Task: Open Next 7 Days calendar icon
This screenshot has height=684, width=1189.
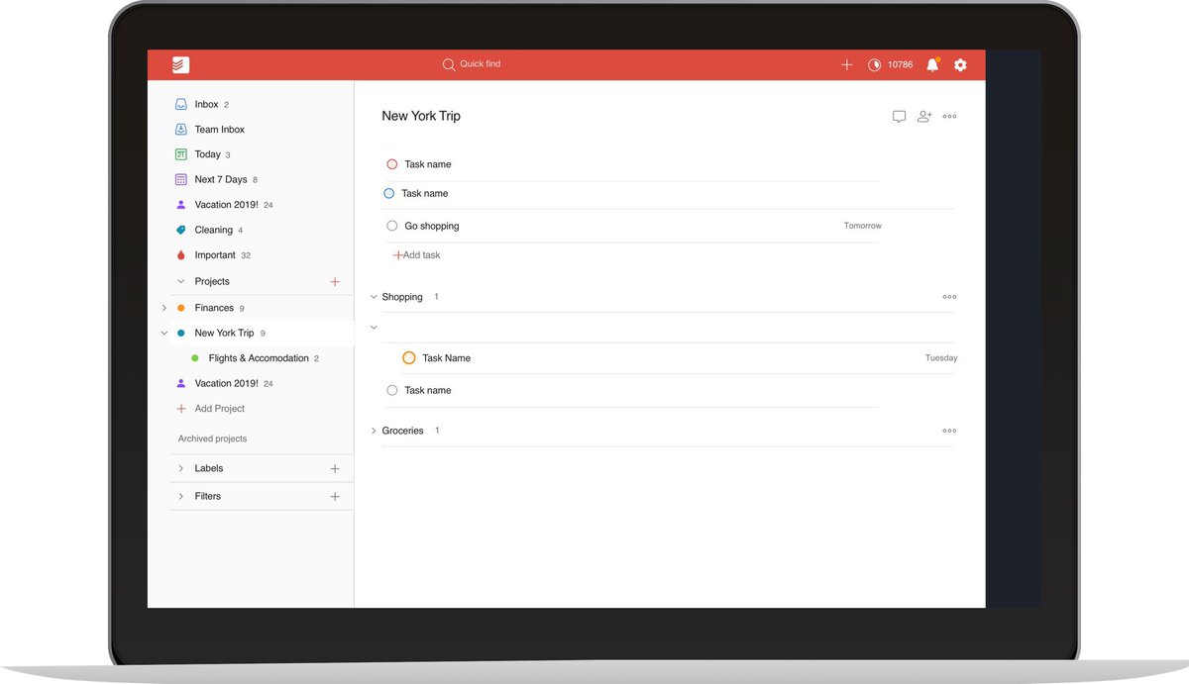Action: coord(180,179)
